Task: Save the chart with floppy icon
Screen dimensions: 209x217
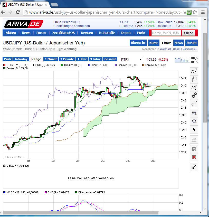Action: 194,149
